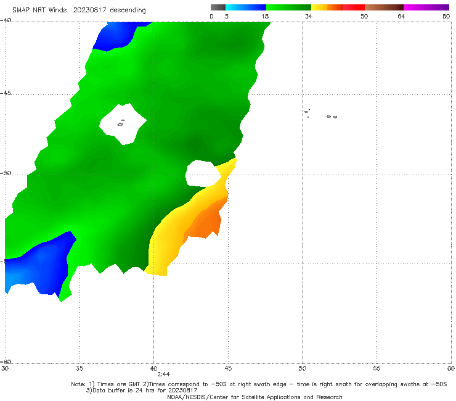
Task: Click the '50' color bar scale label
Action: (x=364, y=16)
